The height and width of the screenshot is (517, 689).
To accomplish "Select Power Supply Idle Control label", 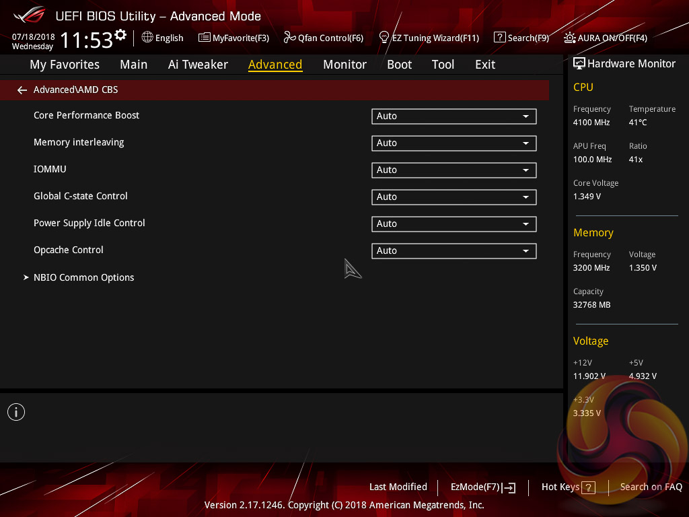I will tap(89, 223).
